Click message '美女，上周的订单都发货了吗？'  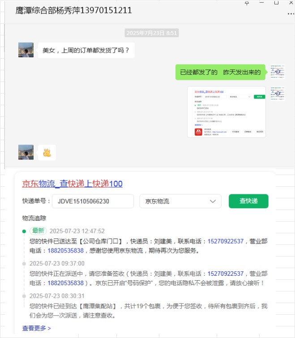pos(86,50)
